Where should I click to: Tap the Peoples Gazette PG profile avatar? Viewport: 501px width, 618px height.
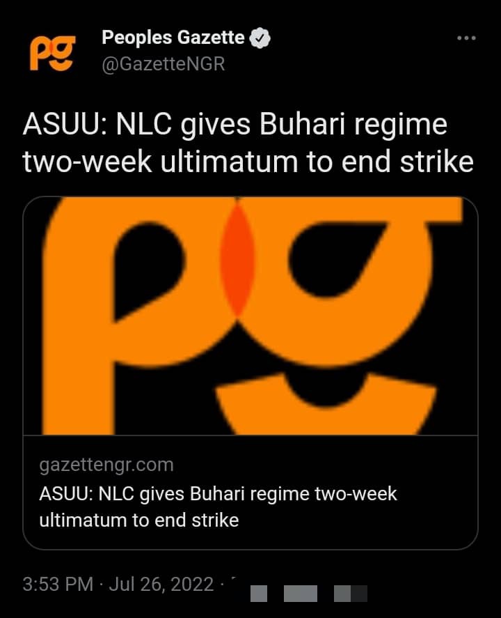tap(52, 53)
